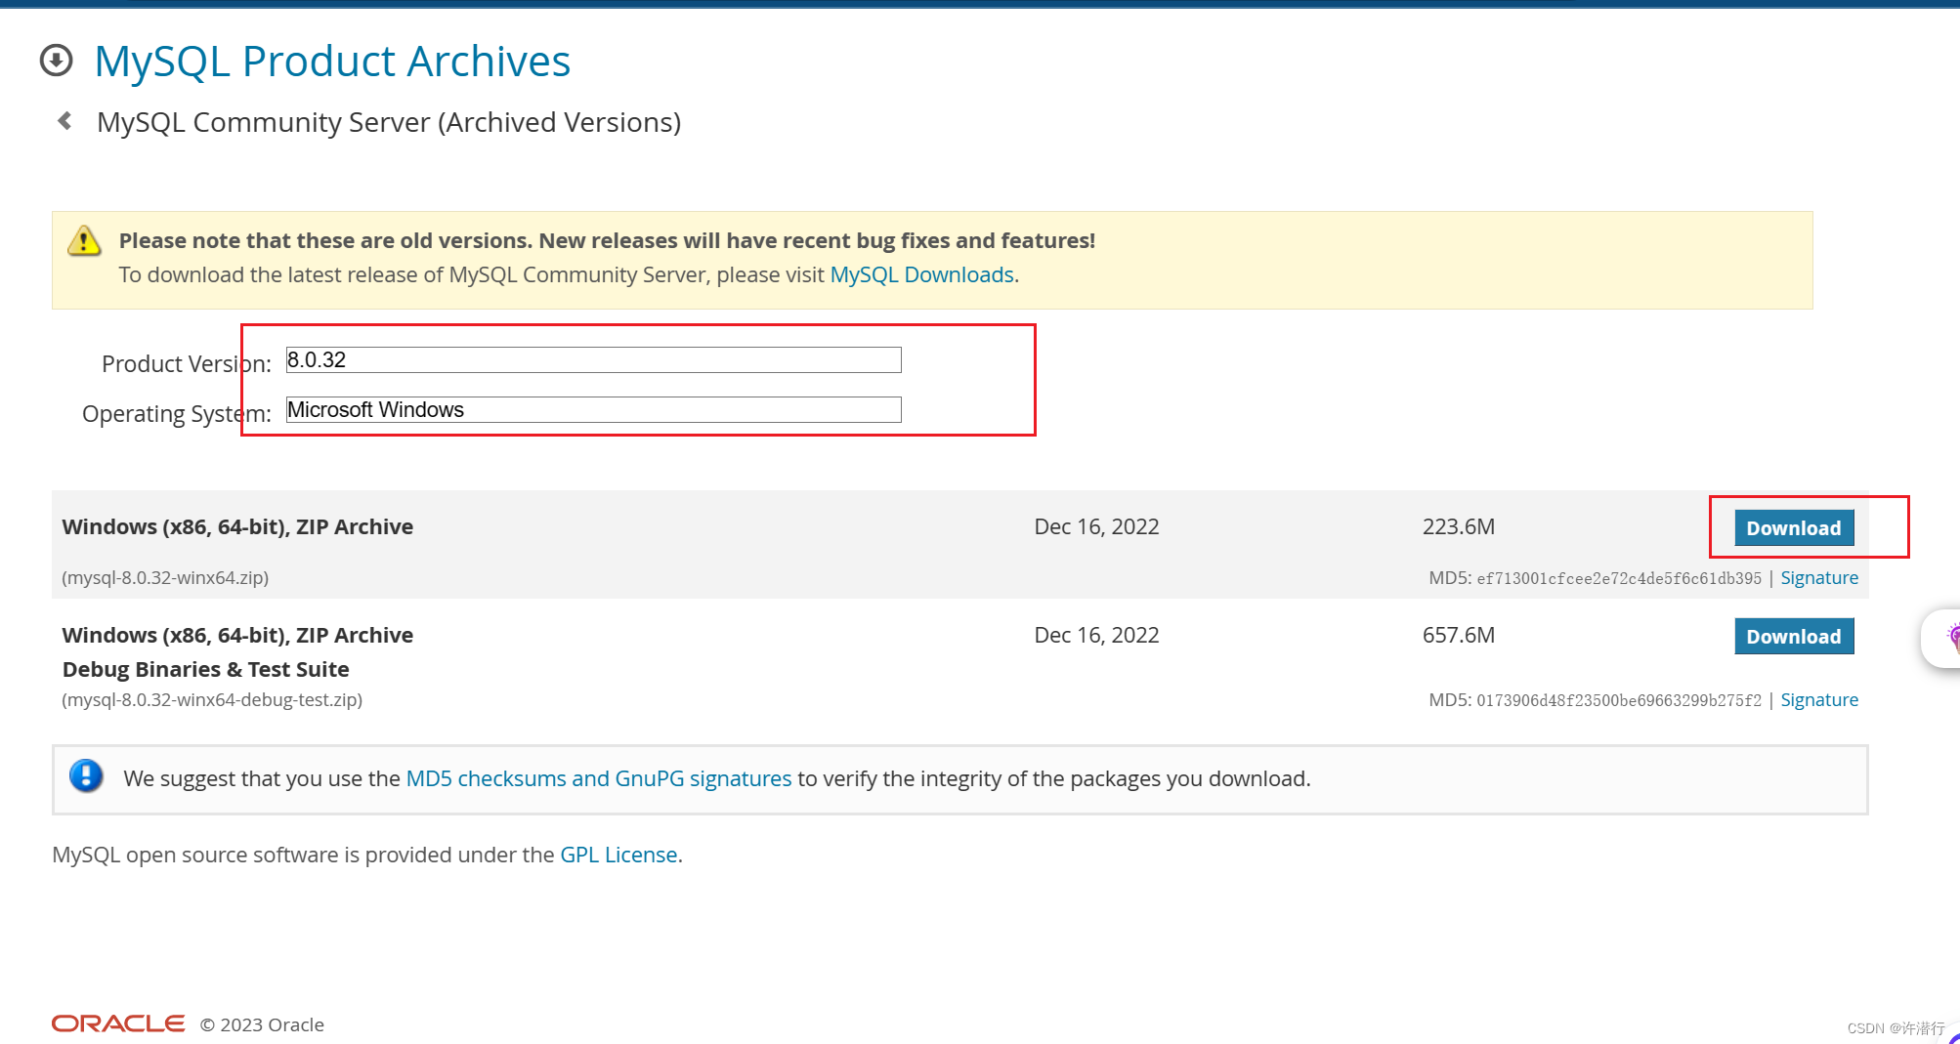Click the back arrow before MySQL Community Server
Screen dimensions: 1960x1044
click(64, 121)
